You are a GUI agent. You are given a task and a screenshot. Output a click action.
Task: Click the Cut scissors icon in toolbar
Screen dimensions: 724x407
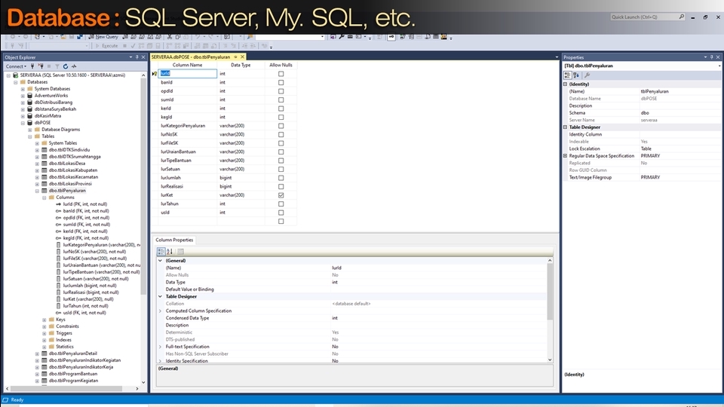pyautogui.click(x=170, y=36)
